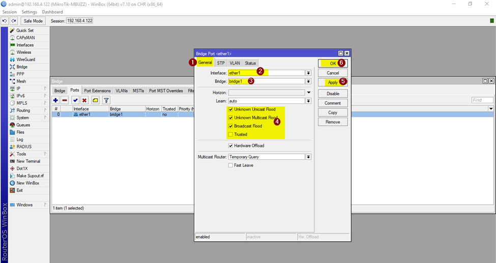Click the Disable button in dialog
Viewport: 496px width, 263px height.
(333, 94)
